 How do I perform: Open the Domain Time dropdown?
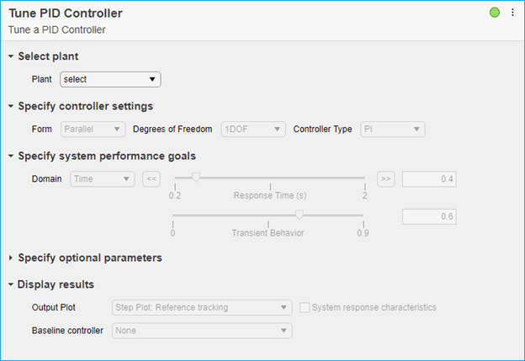tap(102, 178)
